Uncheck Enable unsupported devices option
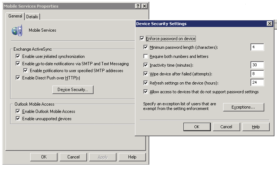Viewport: 277px width, 169px height. [x=18, y=119]
